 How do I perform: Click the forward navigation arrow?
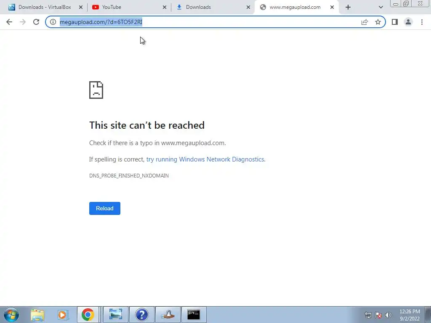(23, 22)
